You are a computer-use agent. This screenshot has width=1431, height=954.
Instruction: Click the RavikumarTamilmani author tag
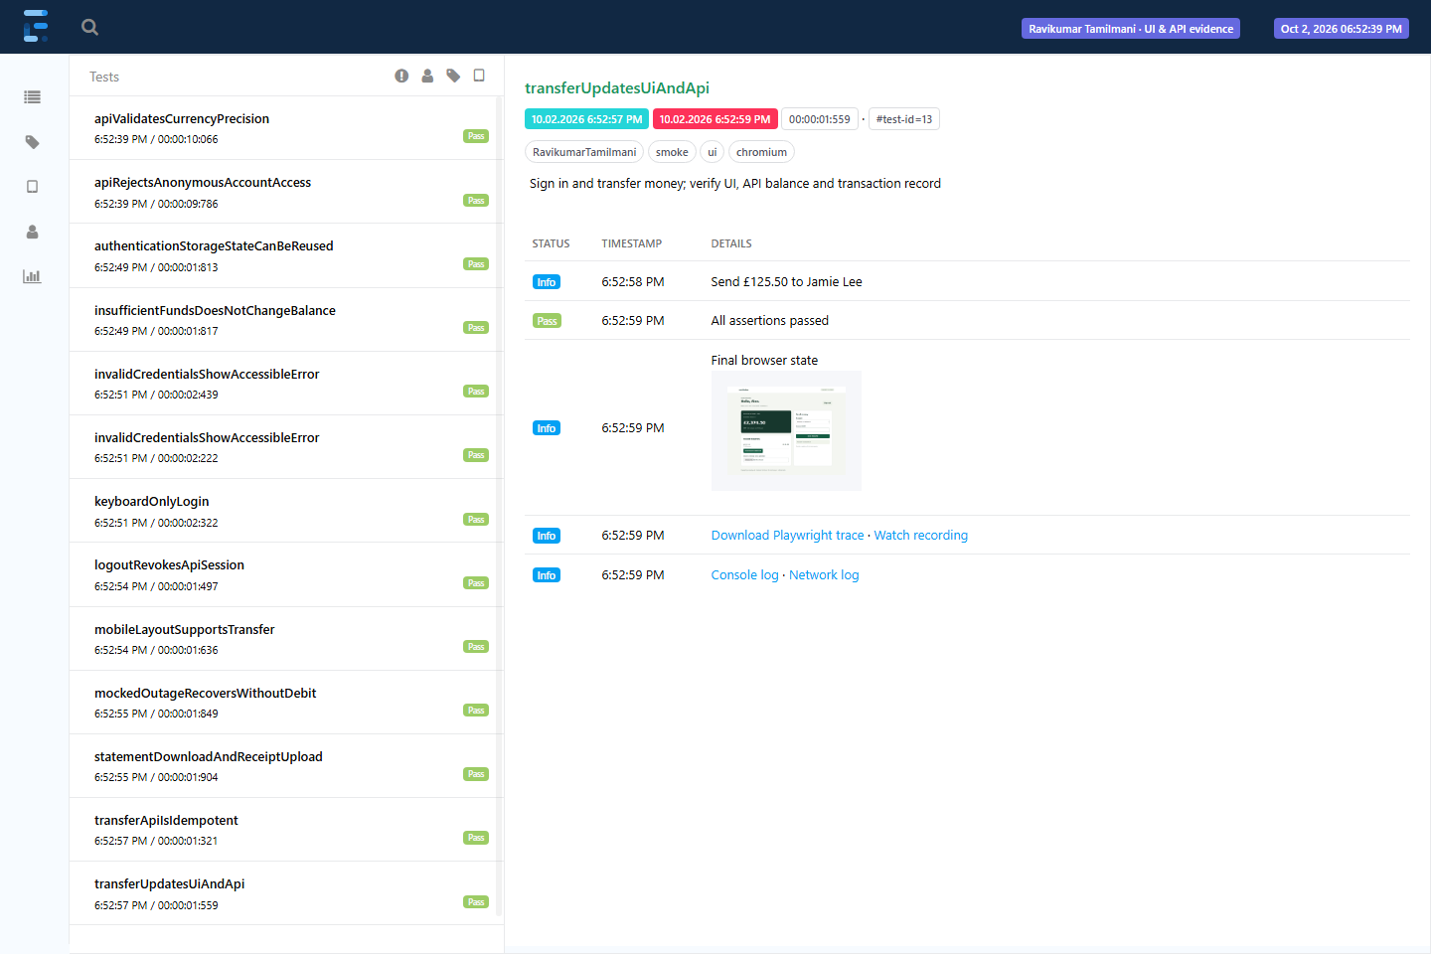click(x=584, y=152)
